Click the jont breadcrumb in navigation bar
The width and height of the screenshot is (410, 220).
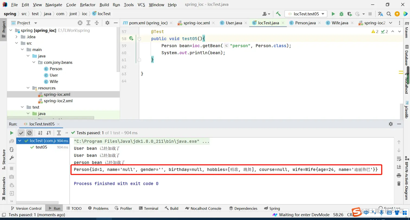click(73, 14)
